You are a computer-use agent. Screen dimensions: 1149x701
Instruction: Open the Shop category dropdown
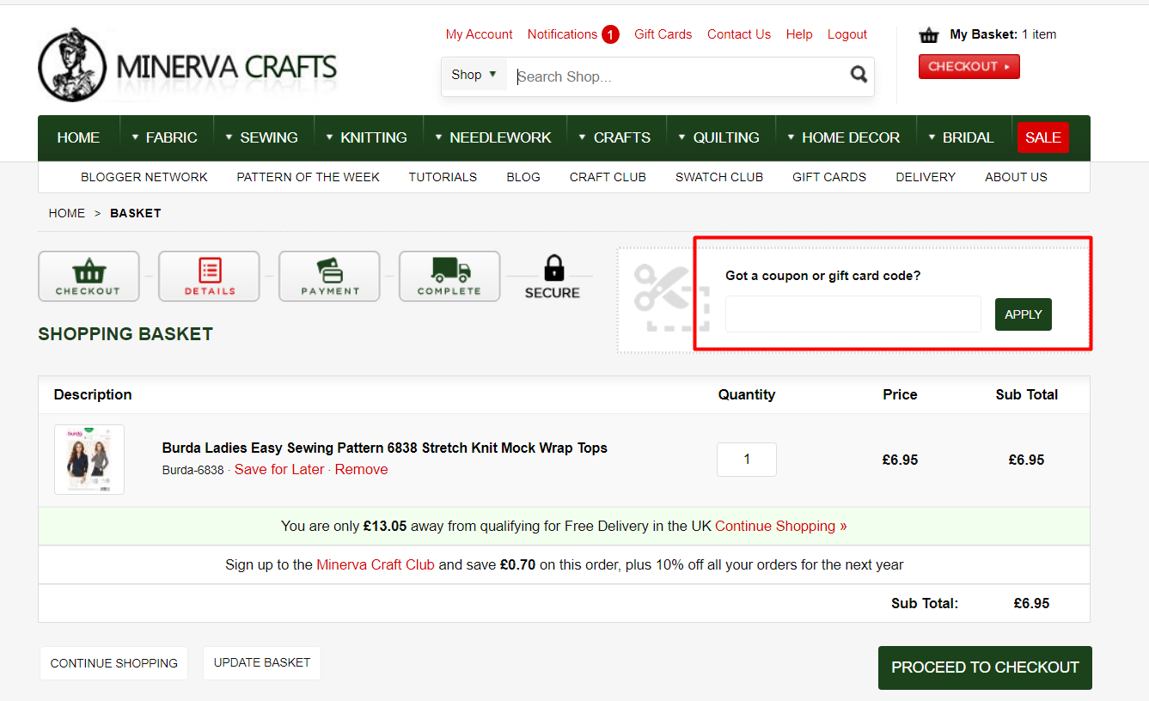pyautogui.click(x=474, y=74)
